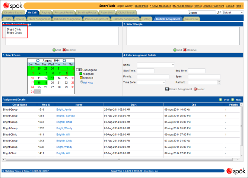The width and height of the screenshot is (248, 178).
Task: Select Bright Group in on call groups
Action: coord(15,33)
